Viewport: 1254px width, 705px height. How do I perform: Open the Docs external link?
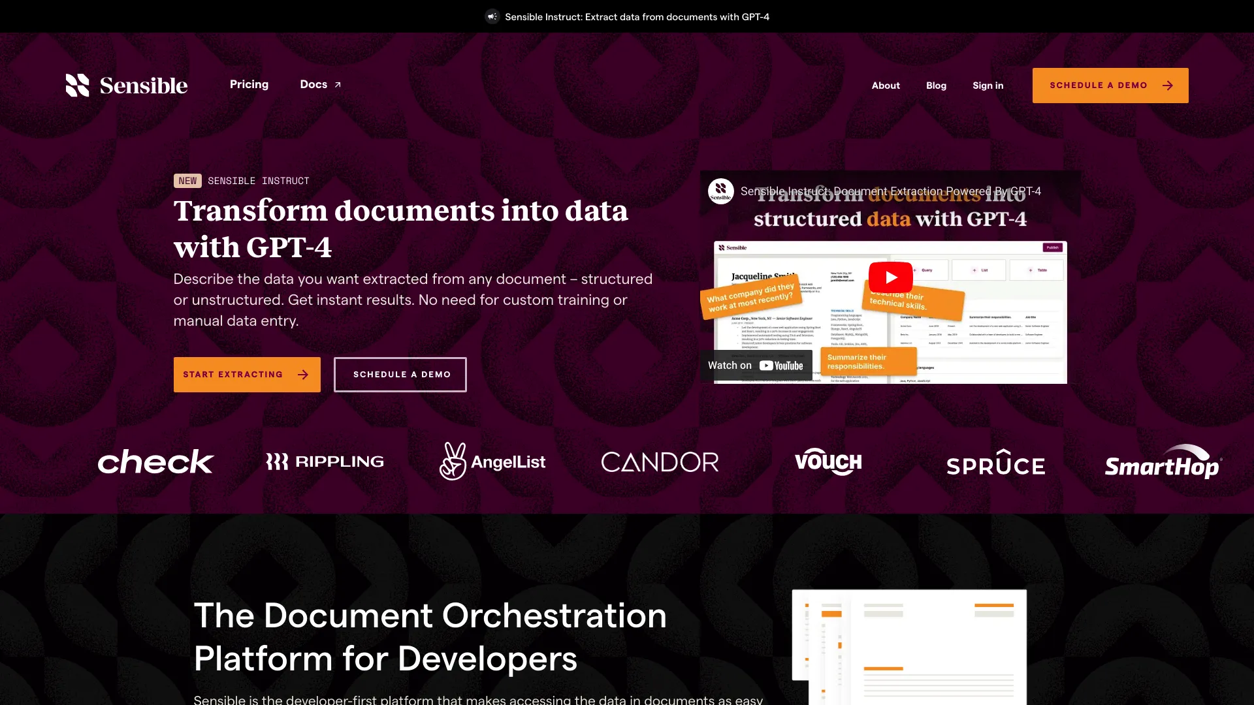[x=321, y=84]
